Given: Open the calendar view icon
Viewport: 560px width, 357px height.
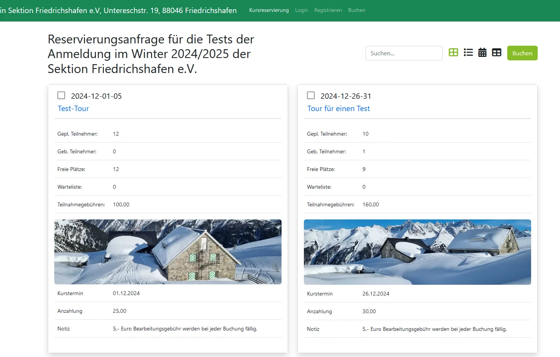Looking at the screenshot, I should (x=482, y=53).
